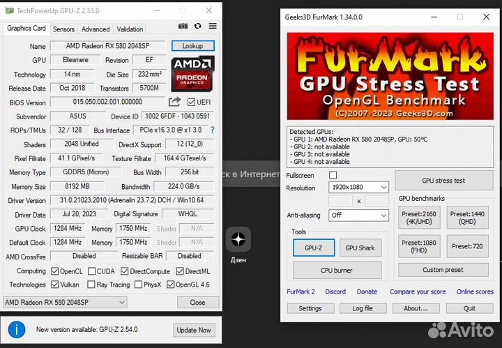The height and width of the screenshot is (348, 502).
Task: Open the Donate link
Action: (x=367, y=292)
